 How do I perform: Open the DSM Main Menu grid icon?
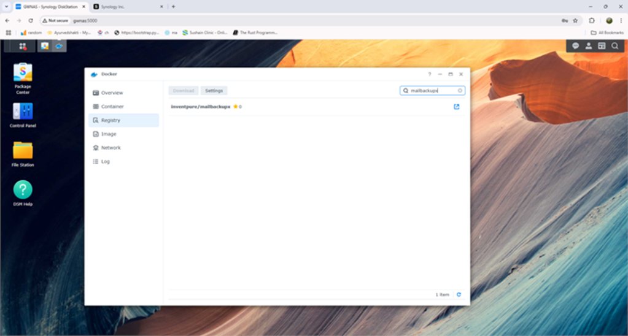(23, 46)
